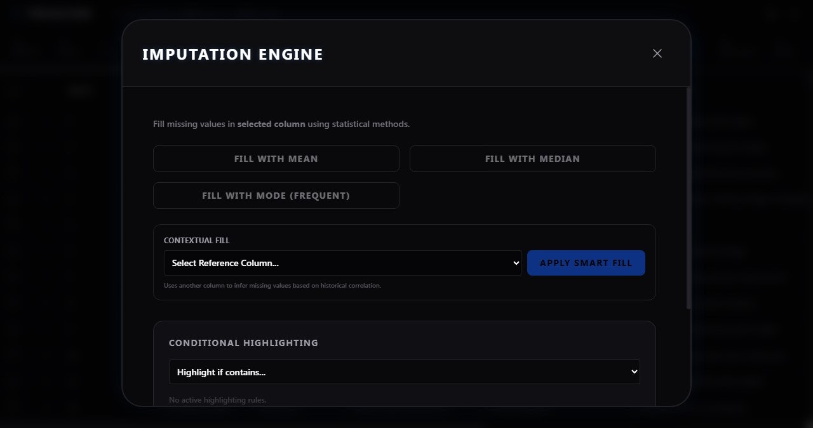Select Fill With Mode (Frequent)
Viewport: 813px width, 428px height.
tap(276, 196)
